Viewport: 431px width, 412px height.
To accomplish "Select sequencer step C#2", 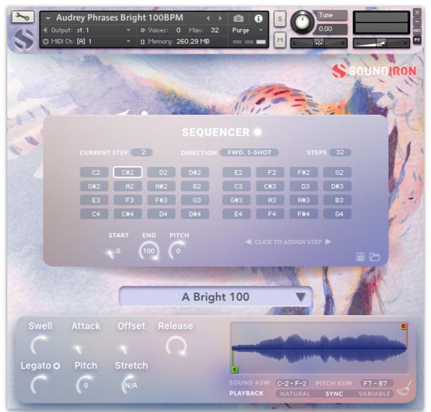I will pyautogui.click(x=128, y=173).
